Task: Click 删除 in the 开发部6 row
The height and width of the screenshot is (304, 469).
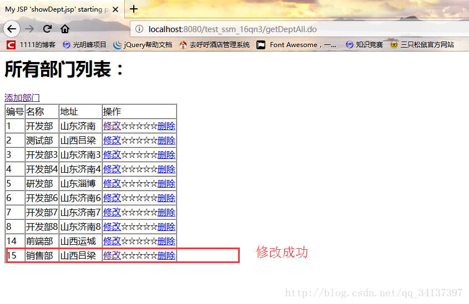Action: 167,198
